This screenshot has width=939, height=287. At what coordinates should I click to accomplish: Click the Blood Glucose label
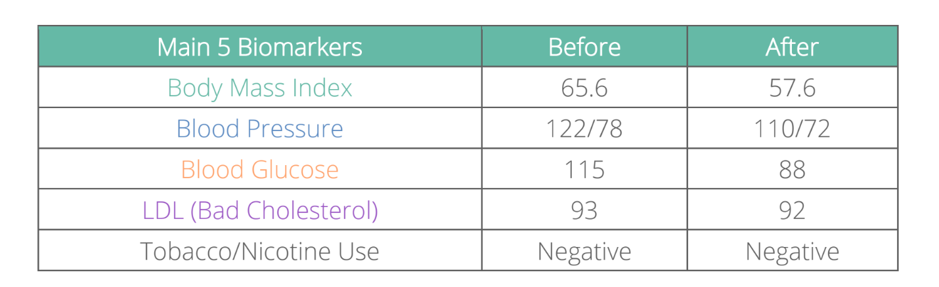[260, 169]
